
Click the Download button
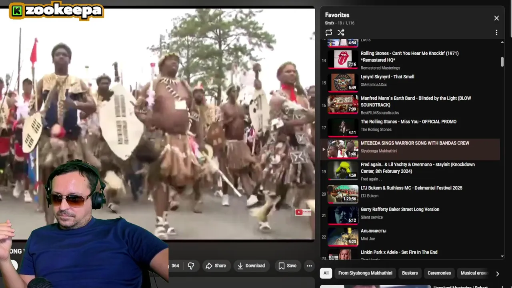(251, 266)
